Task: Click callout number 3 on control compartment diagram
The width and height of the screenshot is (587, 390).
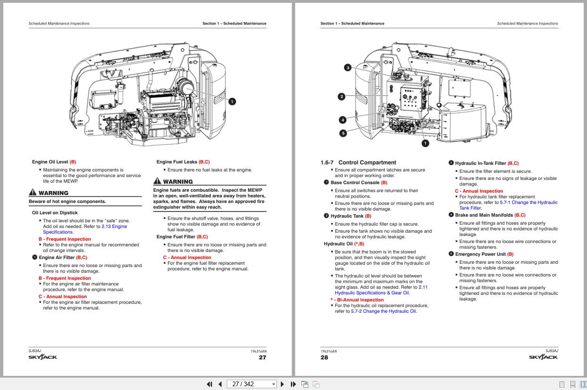Action: pos(348,67)
